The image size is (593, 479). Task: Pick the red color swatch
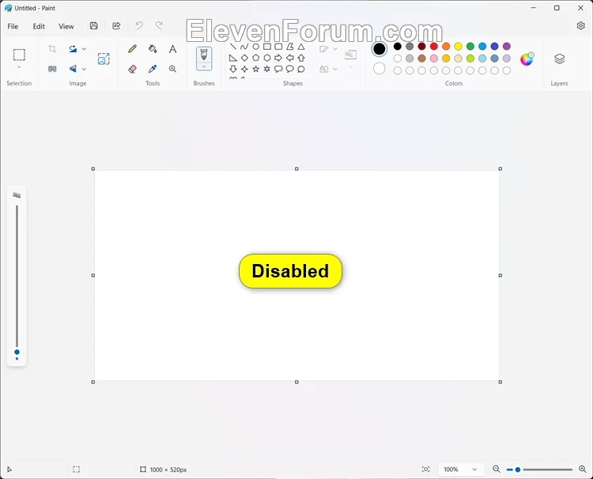(x=434, y=46)
